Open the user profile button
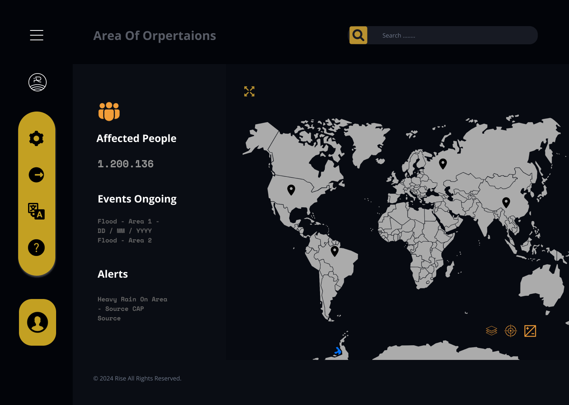Viewport: 569px width, 405px height. click(x=38, y=322)
